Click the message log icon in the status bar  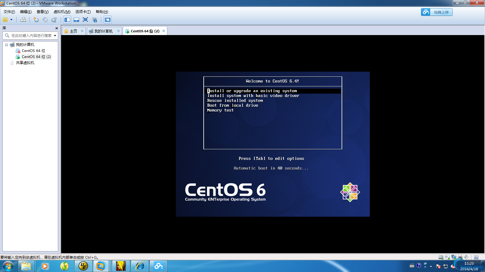pyautogui.click(x=476, y=257)
